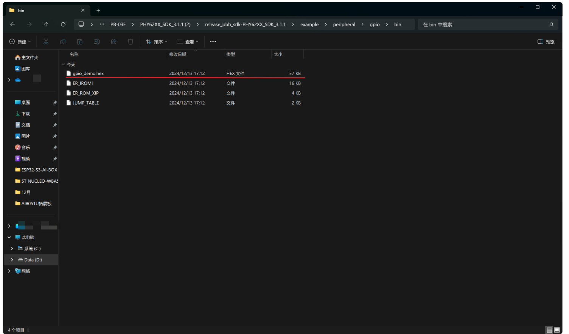Expand the Data (D:) drive node
This screenshot has width=569, height=334.
pos(12,260)
